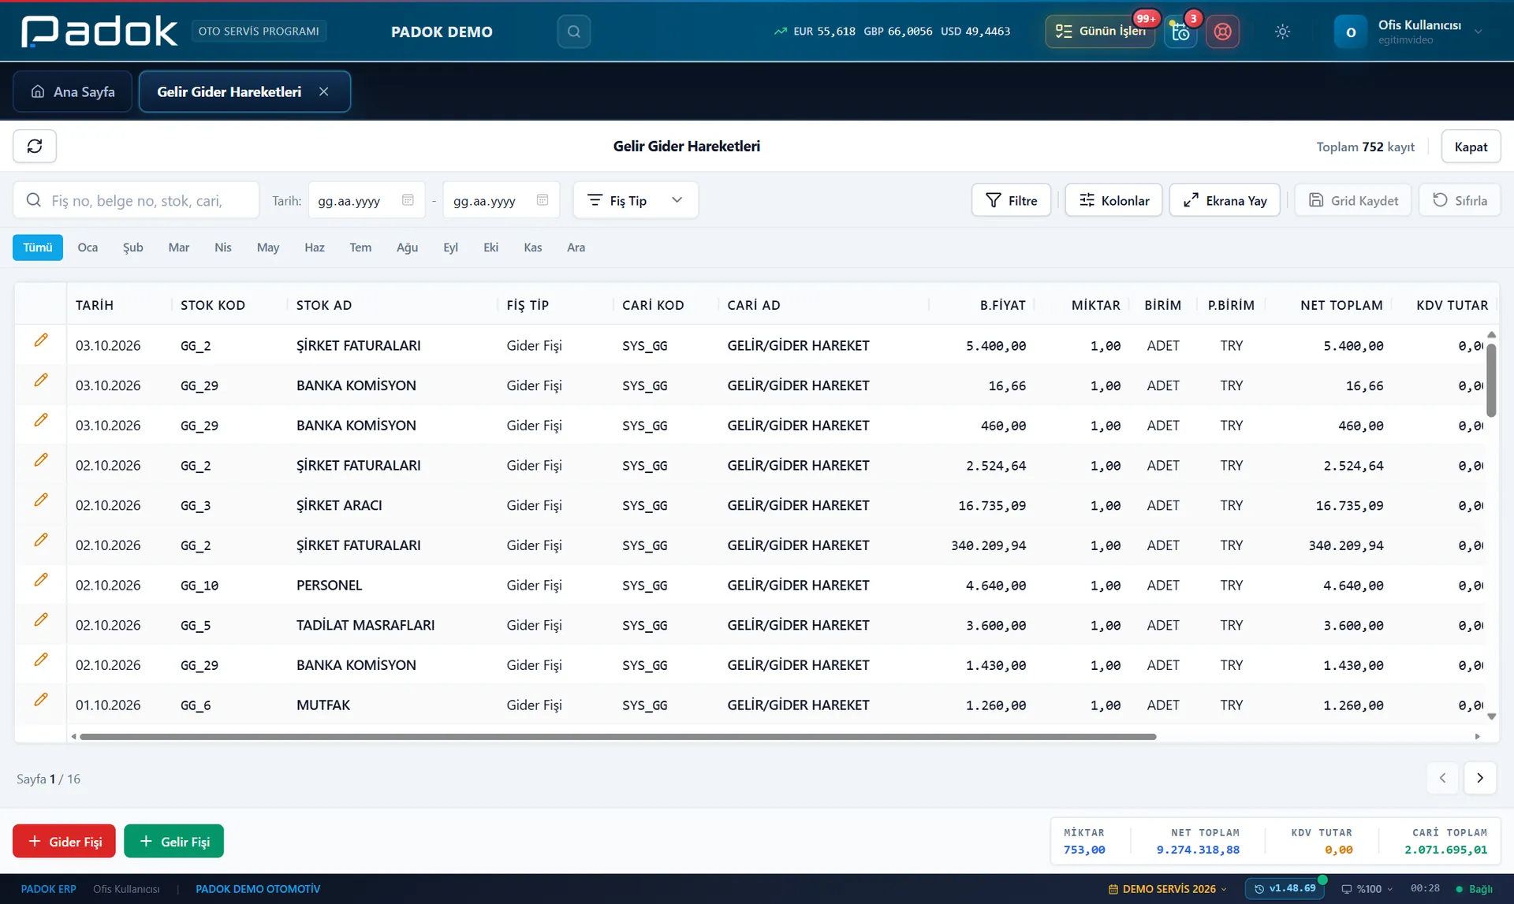Focus the Fiş no search field
Screen dimensions: 1514x904
click(136, 200)
